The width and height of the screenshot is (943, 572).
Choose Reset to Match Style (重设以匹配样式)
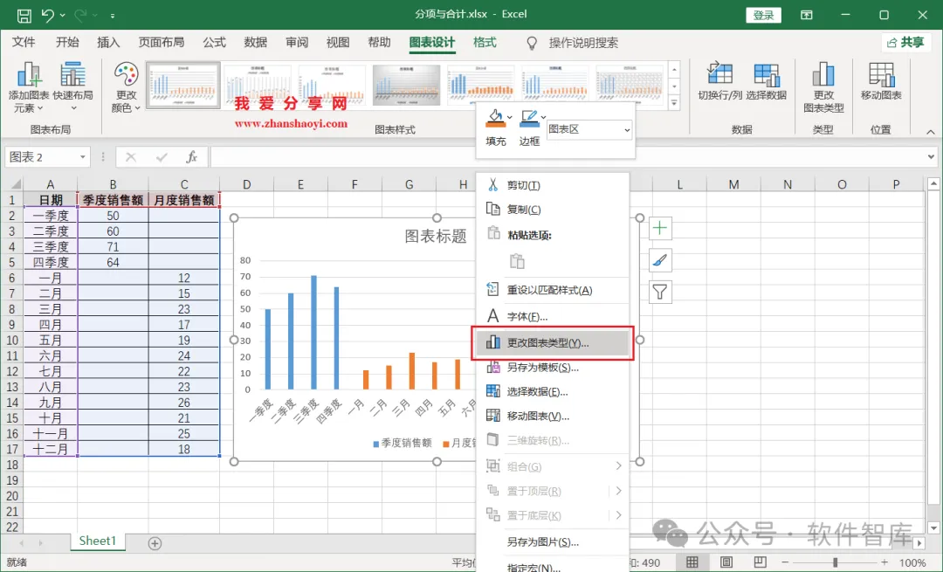(552, 290)
